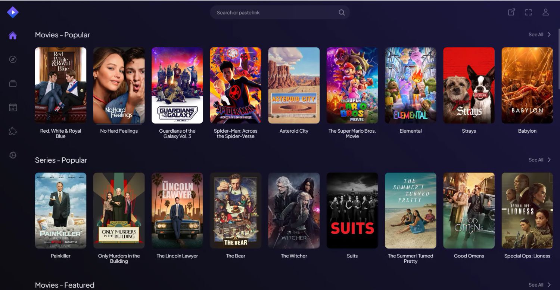
Task: Open the Discover compass icon
Action: point(13,59)
